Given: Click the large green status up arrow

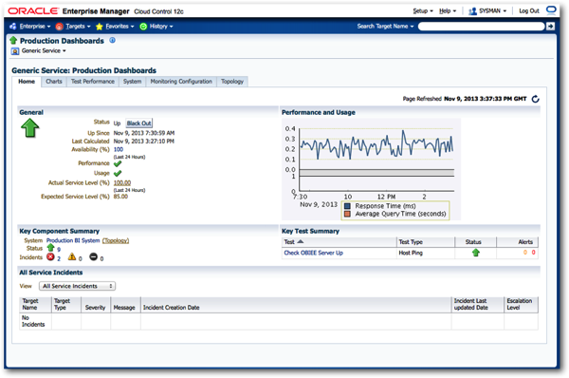Looking at the screenshot, I should tap(29, 128).
